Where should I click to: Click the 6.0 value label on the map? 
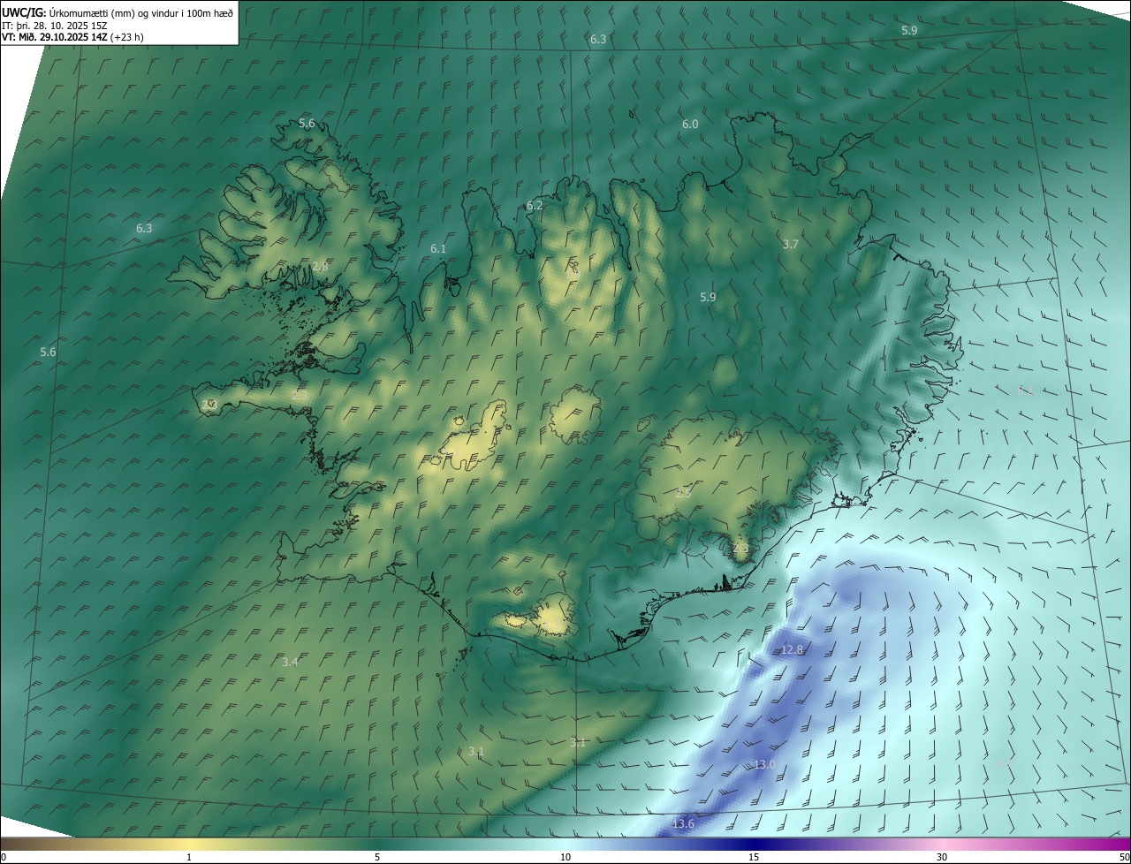coord(690,125)
